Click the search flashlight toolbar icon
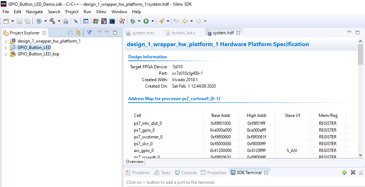365x187 pixels. 161,21
